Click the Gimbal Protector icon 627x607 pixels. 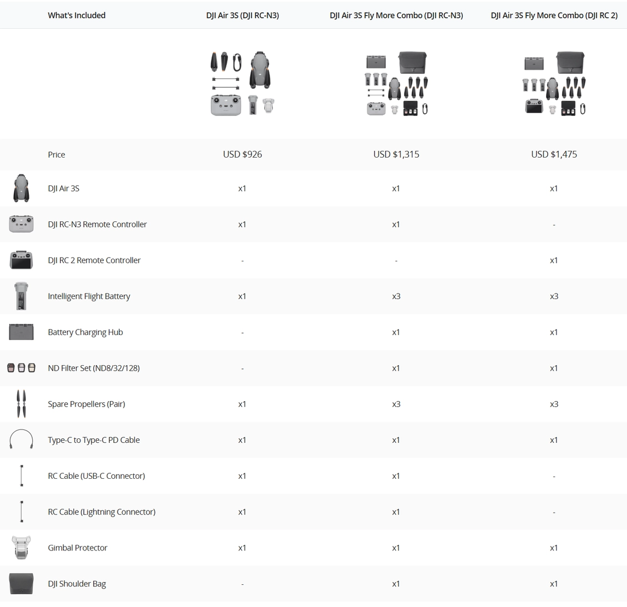[x=21, y=548]
